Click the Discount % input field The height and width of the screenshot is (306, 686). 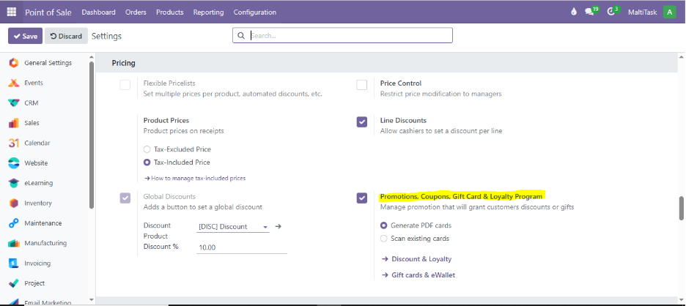[242, 247]
